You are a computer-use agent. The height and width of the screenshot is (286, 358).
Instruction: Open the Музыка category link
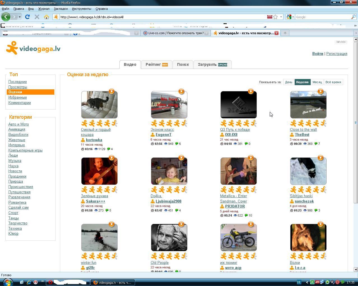[x=15, y=161]
